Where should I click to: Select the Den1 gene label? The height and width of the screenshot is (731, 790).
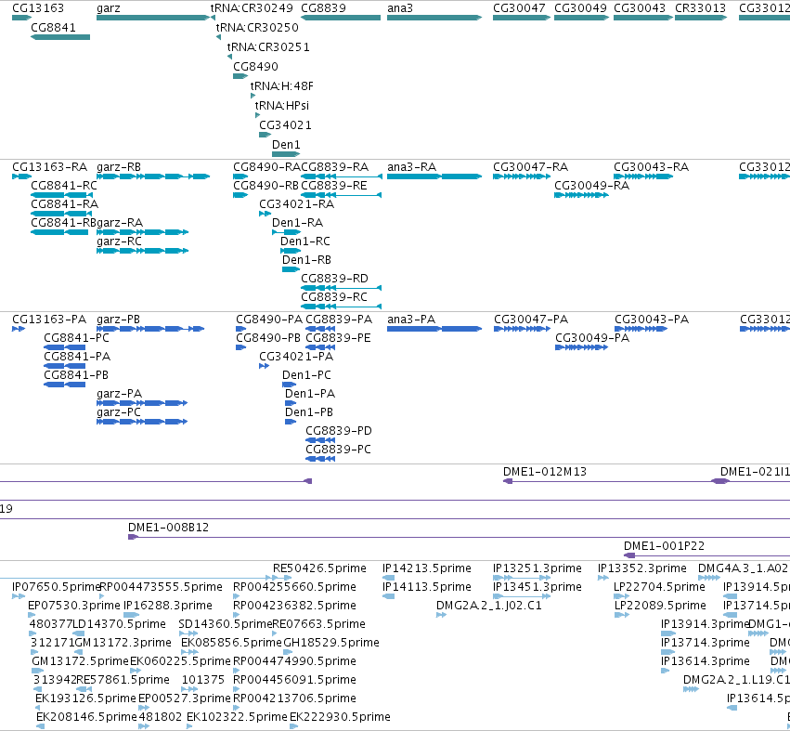coord(286,145)
